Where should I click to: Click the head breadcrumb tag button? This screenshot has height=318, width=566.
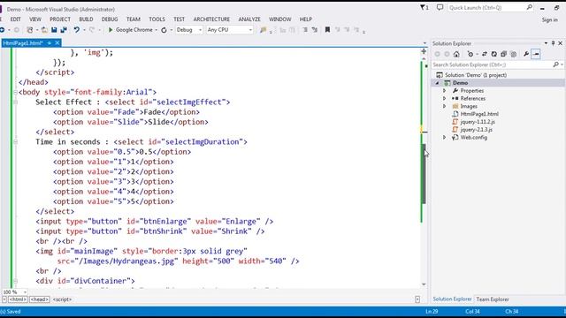[39, 299]
